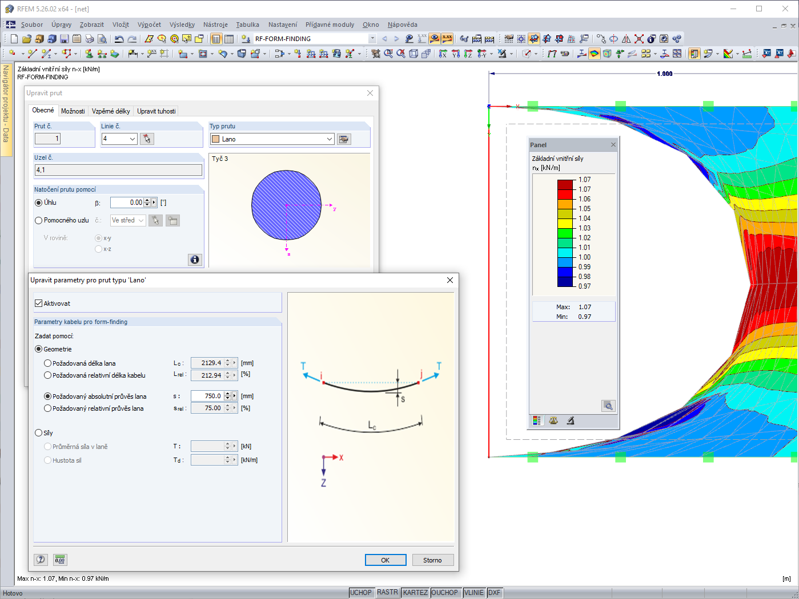Click the table view icon in toolbar
Viewport: 799px width, 599px height.
229,39
